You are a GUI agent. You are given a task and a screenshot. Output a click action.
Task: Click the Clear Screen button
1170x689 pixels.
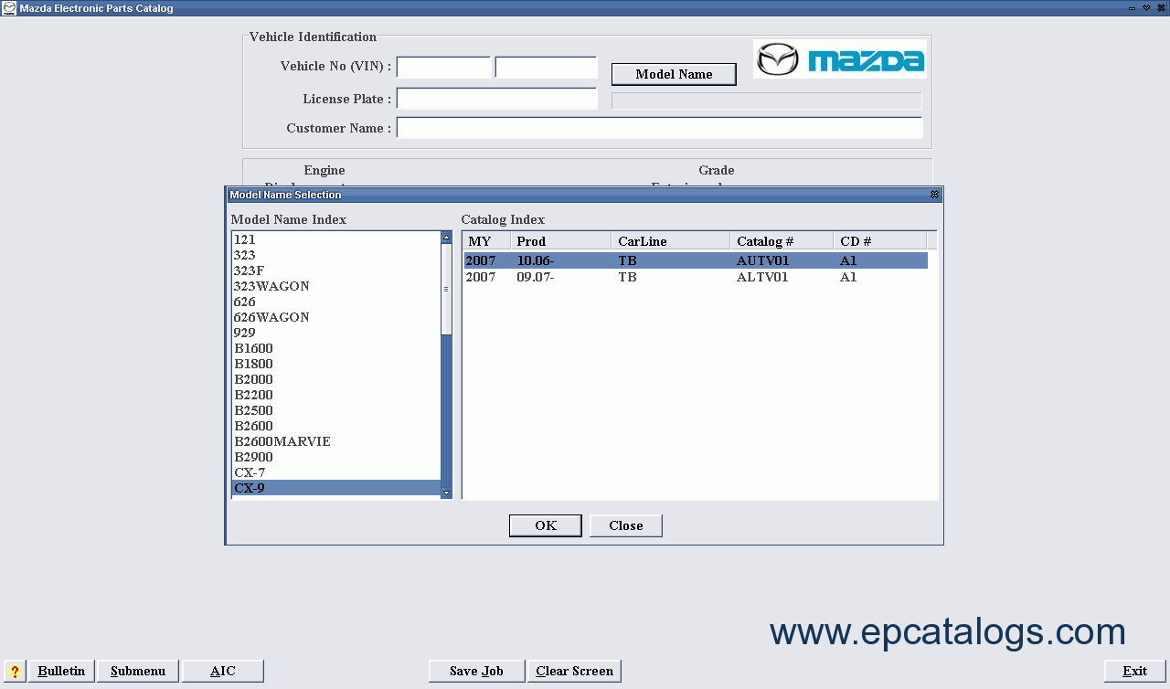coord(574,671)
